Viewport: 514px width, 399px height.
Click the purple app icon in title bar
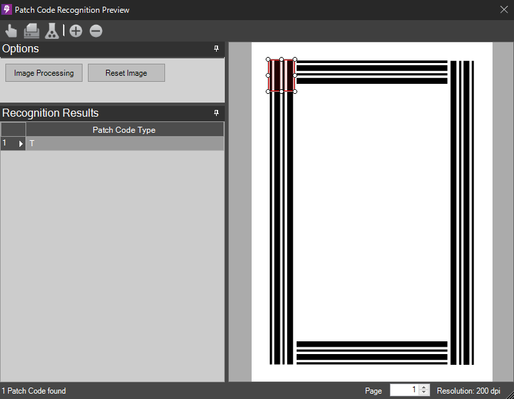click(x=7, y=9)
